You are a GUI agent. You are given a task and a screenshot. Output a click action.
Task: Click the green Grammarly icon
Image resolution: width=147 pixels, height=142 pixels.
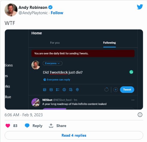pos(131,72)
